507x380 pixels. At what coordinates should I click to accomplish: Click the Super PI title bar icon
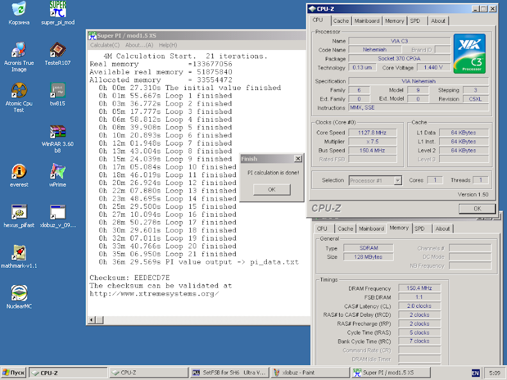click(92, 36)
